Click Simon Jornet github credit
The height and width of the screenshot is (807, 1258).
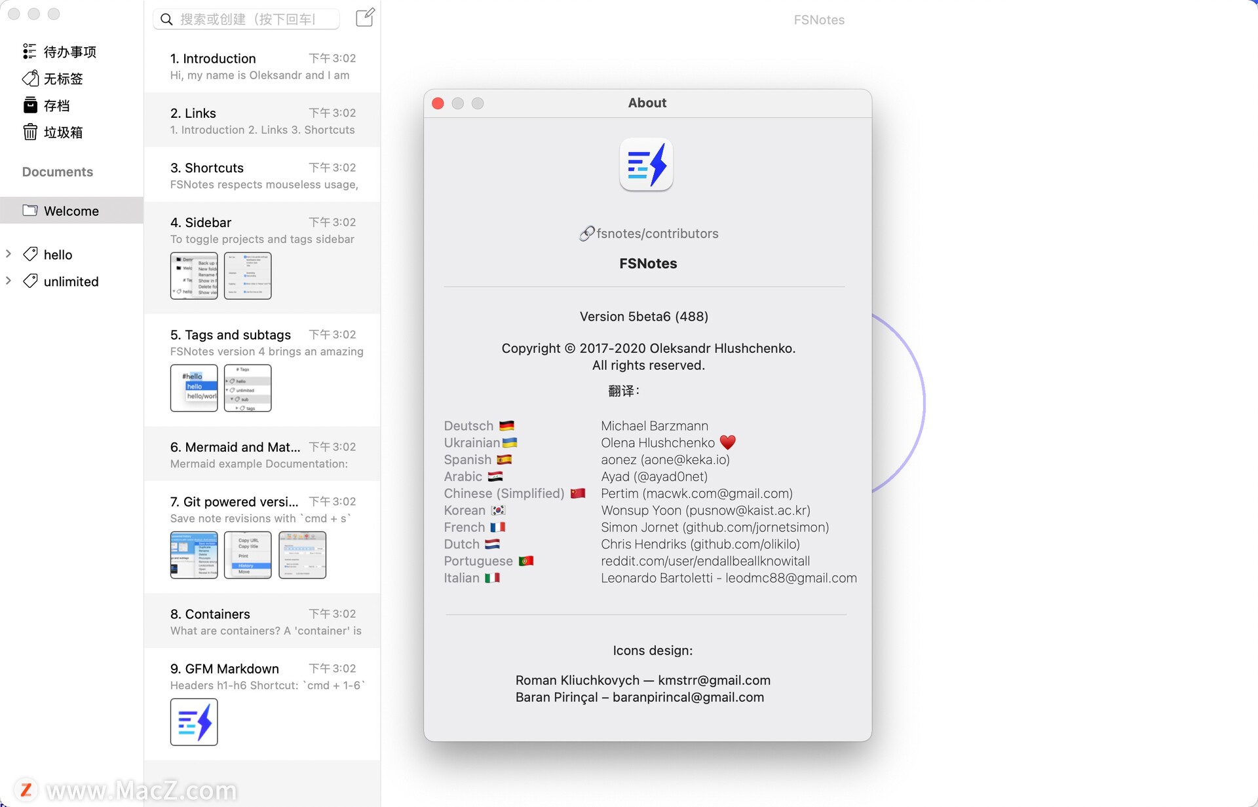[715, 527]
